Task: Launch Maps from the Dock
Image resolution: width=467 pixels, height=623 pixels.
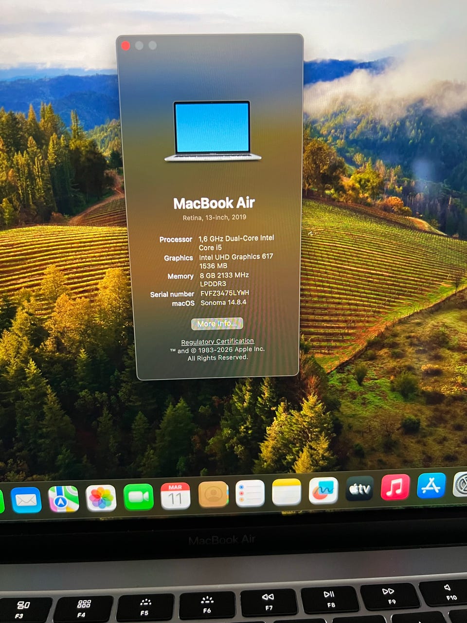Action: pyautogui.click(x=64, y=499)
